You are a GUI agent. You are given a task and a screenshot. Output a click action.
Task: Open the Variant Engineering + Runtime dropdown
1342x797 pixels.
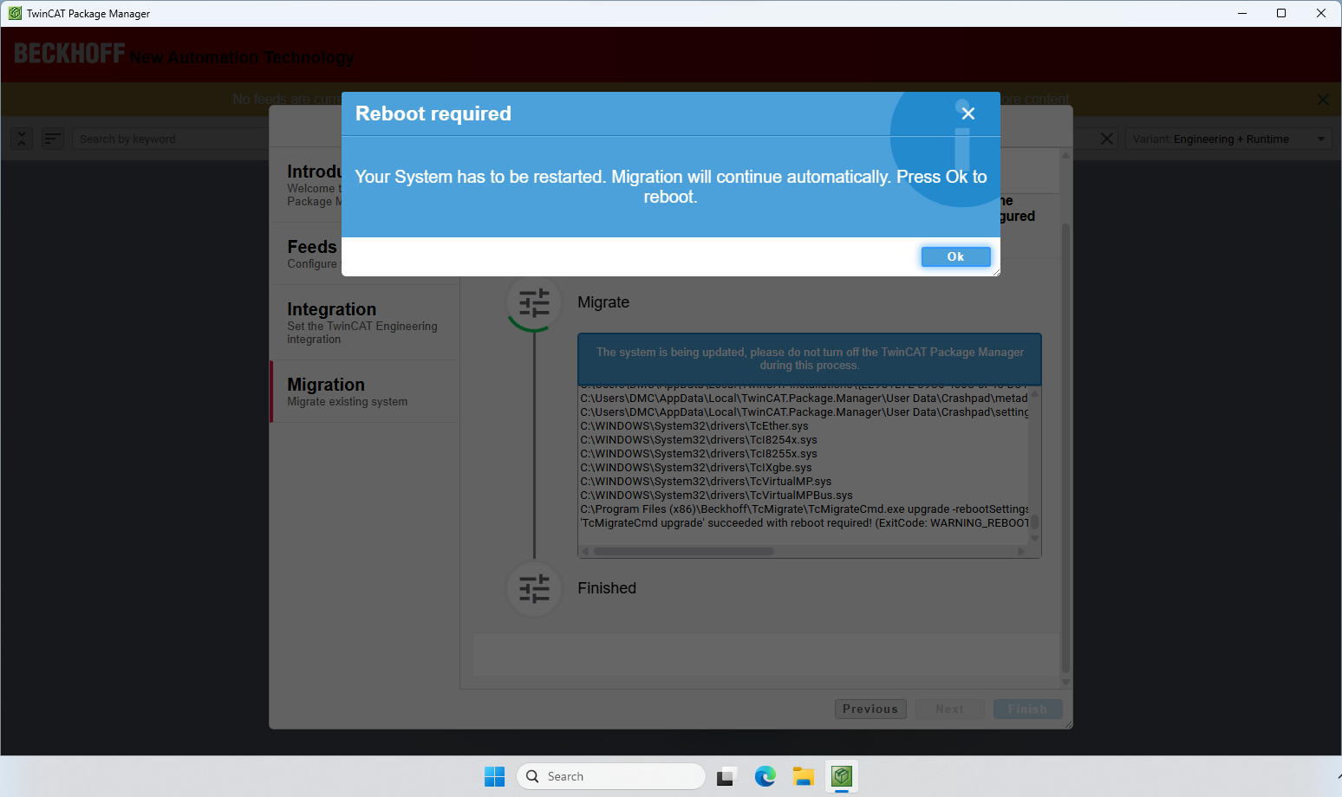coord(1228,139)
